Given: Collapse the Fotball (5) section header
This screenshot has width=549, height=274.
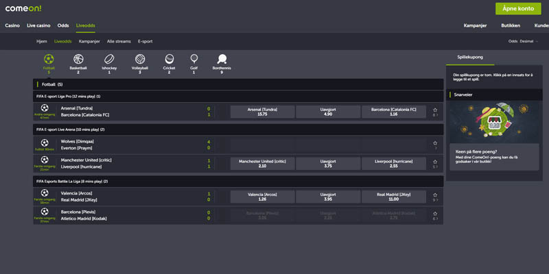Looking at the screenshot, I should (x=238, y=84).
